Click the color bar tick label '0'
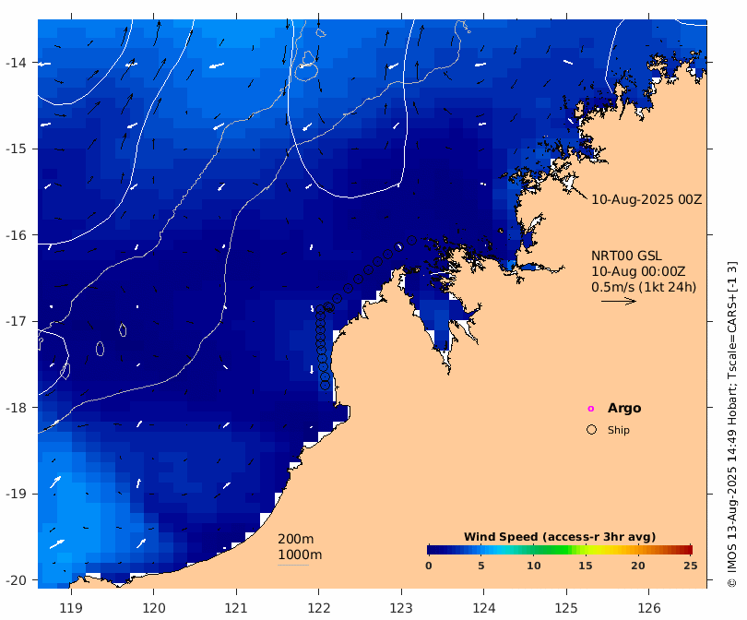This screenshot has height=620, width=747. pyautogui.click(x=428, y=566)
